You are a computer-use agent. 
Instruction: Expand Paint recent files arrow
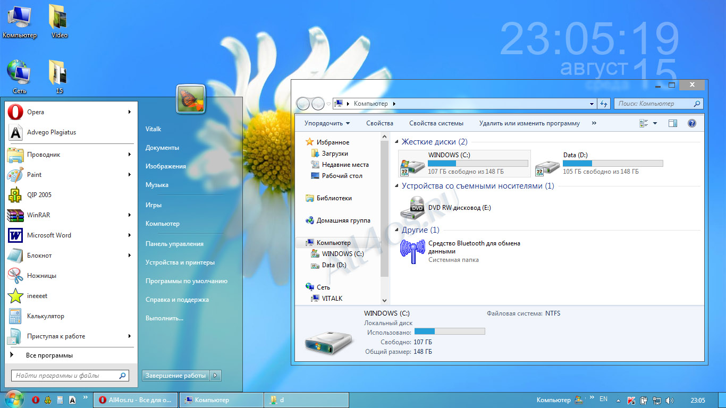tap(129, 175)
